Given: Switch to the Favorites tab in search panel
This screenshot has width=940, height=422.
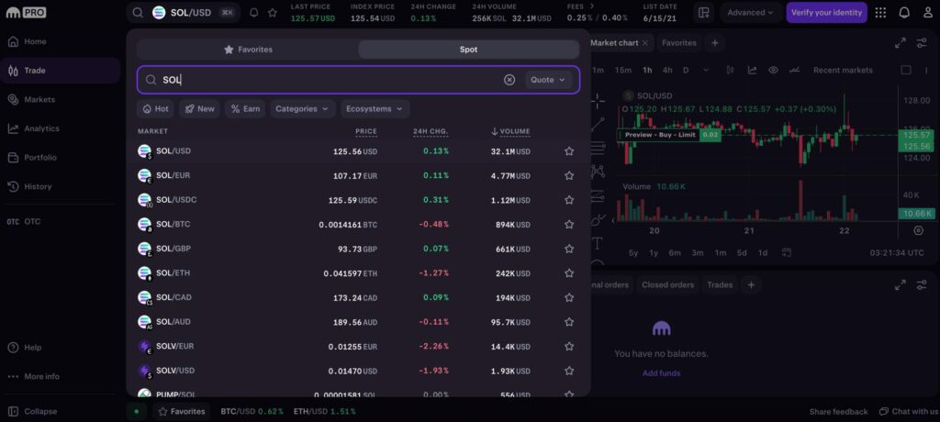Looking at the screenshot, I should 248,50.
